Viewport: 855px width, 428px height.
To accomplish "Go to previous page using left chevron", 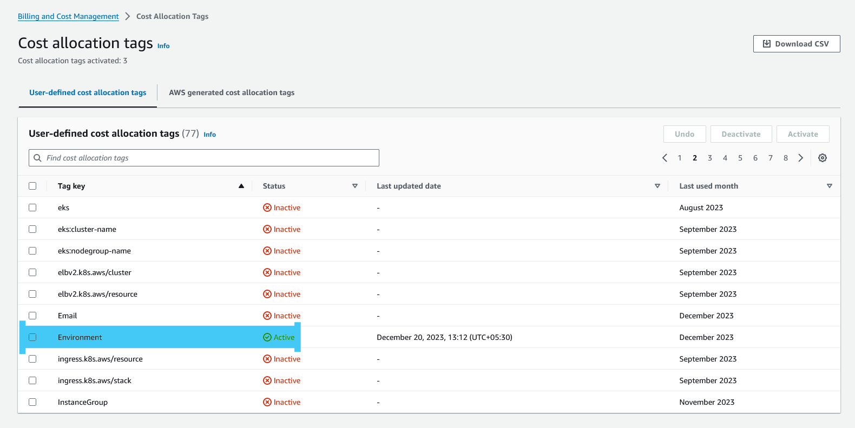I will pos(665,158).
